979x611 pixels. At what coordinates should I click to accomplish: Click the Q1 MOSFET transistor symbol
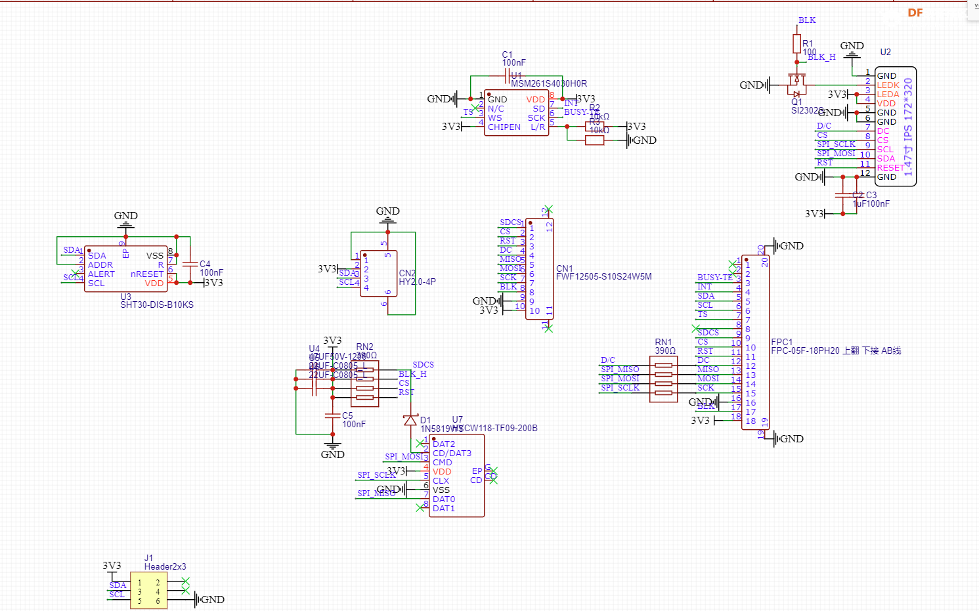click(796, 81)
